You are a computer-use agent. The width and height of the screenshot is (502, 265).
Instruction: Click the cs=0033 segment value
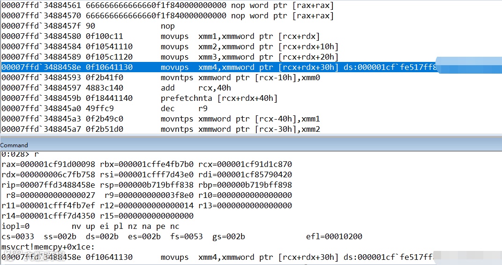(18, 236)
